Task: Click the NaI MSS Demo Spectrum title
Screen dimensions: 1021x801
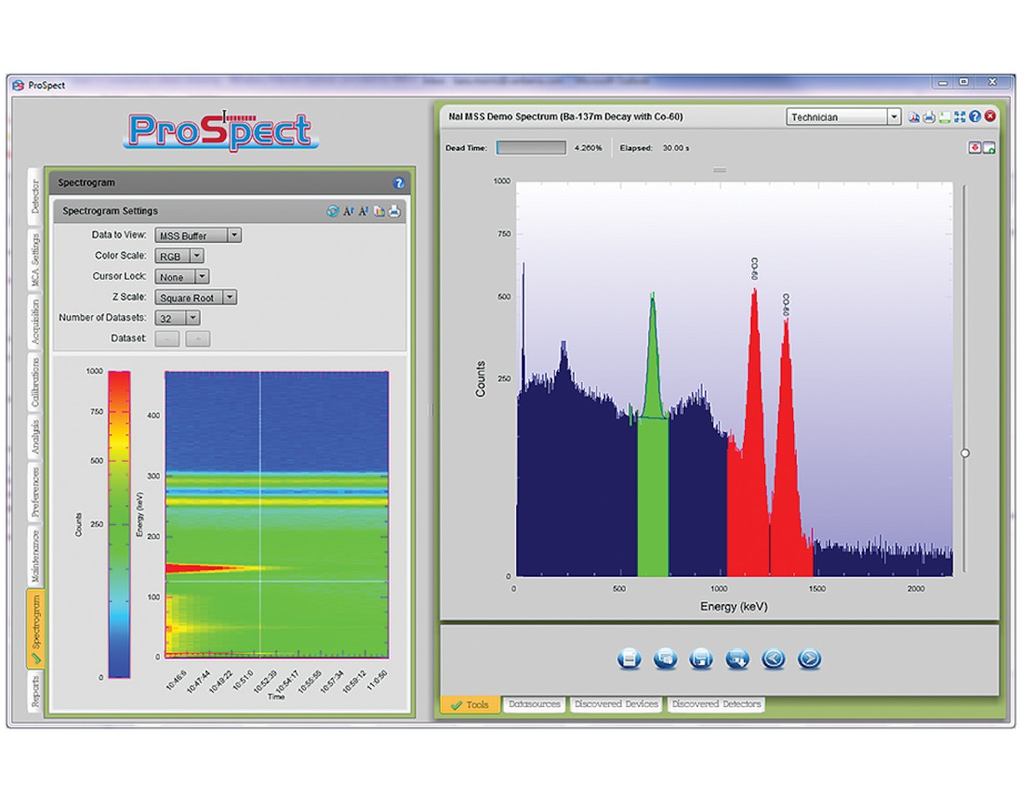Action: point(566,117)
